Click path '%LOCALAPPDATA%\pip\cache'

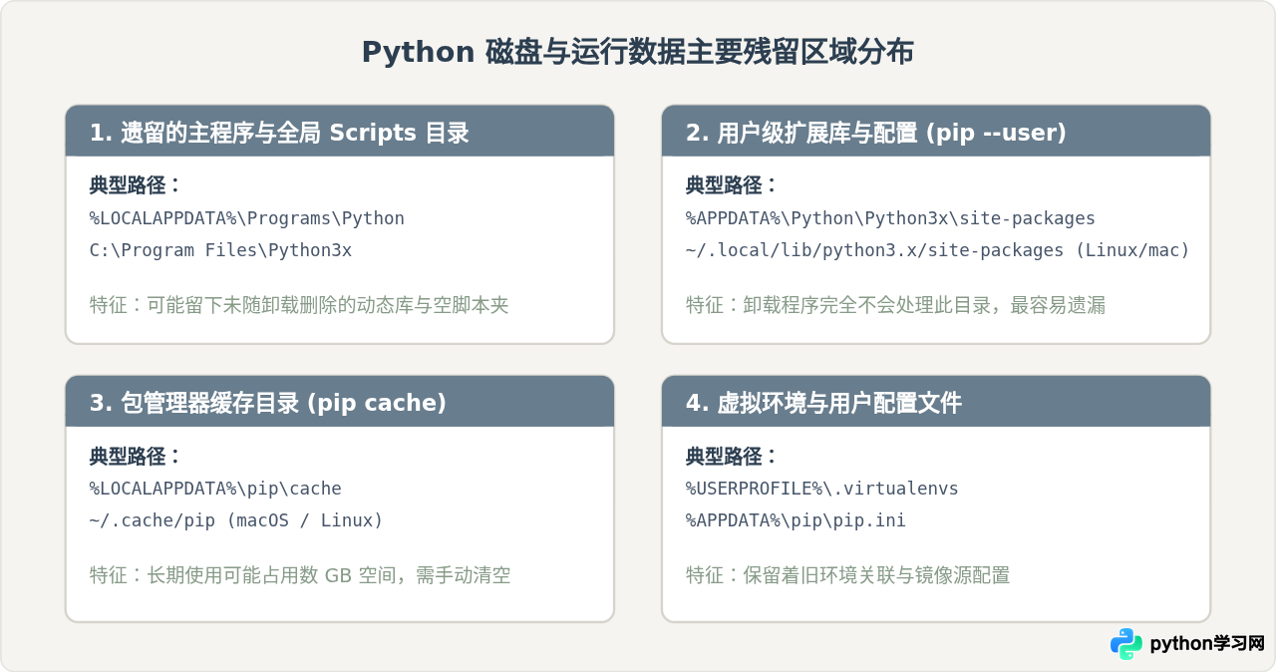(x=215, y=489)
